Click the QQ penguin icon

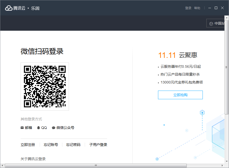38,128
